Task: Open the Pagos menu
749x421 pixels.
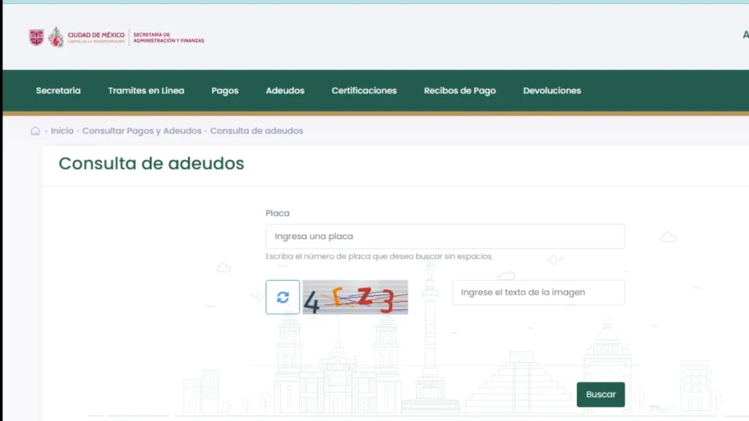Action: tap(225, 91)
